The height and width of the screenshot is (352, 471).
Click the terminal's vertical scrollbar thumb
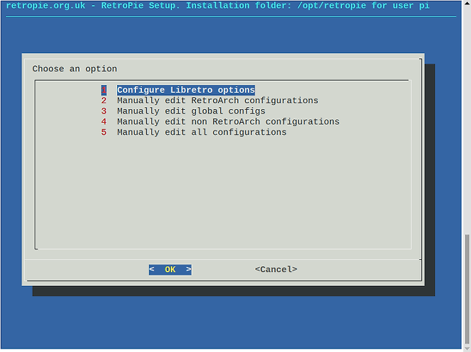466,289
